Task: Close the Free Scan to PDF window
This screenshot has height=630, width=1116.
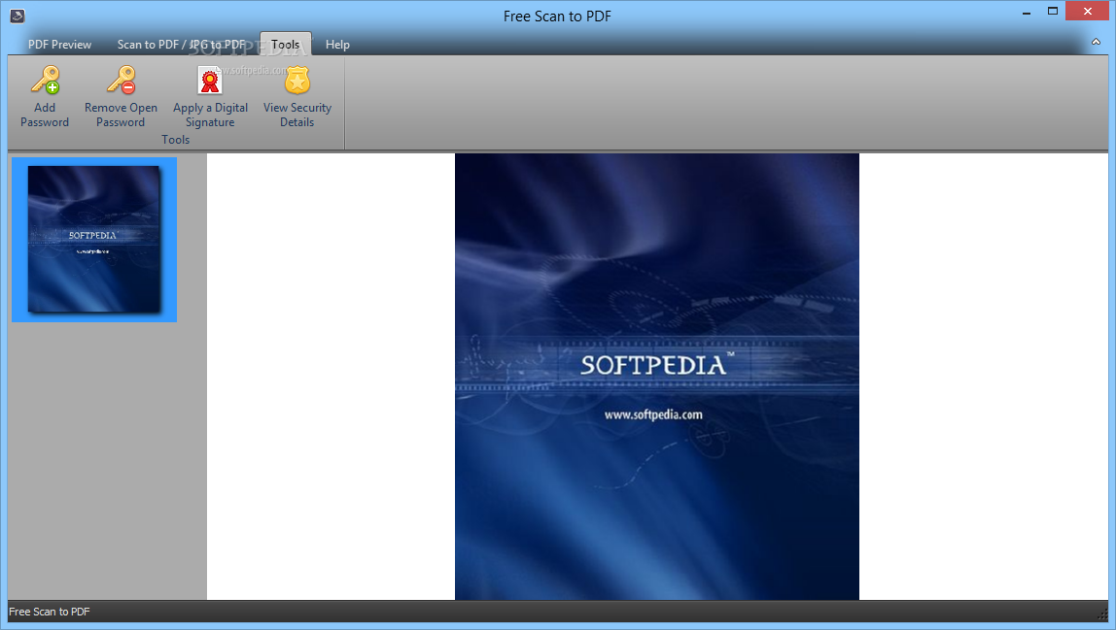Action: tap(1087, 12)
